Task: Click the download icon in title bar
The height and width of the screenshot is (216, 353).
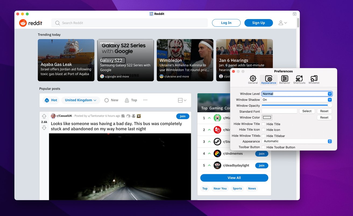Action: (x=295, y=14)
